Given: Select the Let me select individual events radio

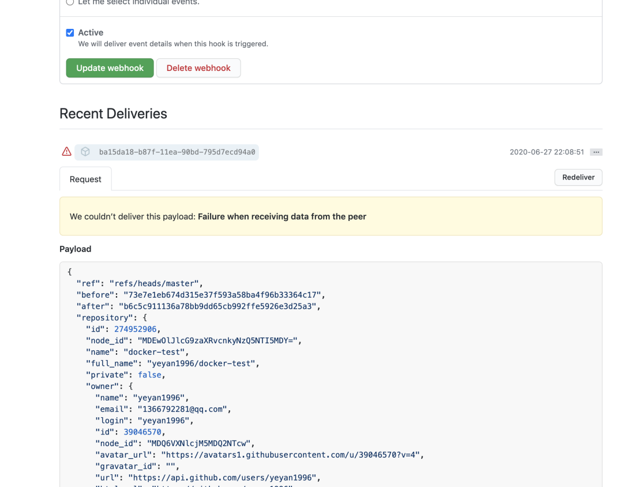Looking at the screenshot, I should click(x=69, y=2).
